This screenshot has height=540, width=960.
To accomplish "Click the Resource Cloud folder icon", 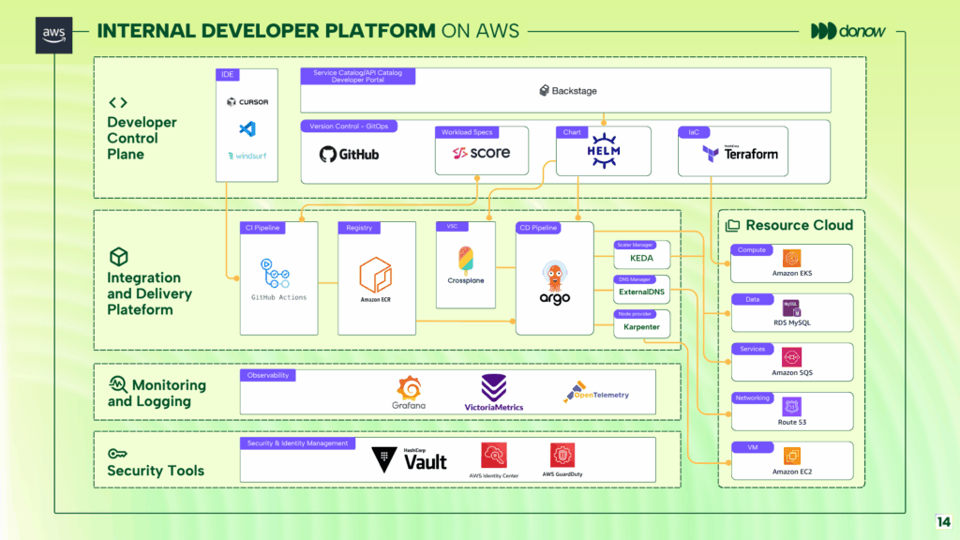I will [732, 226].
